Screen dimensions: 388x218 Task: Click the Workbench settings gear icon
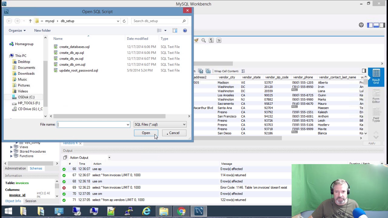(361, 25)
